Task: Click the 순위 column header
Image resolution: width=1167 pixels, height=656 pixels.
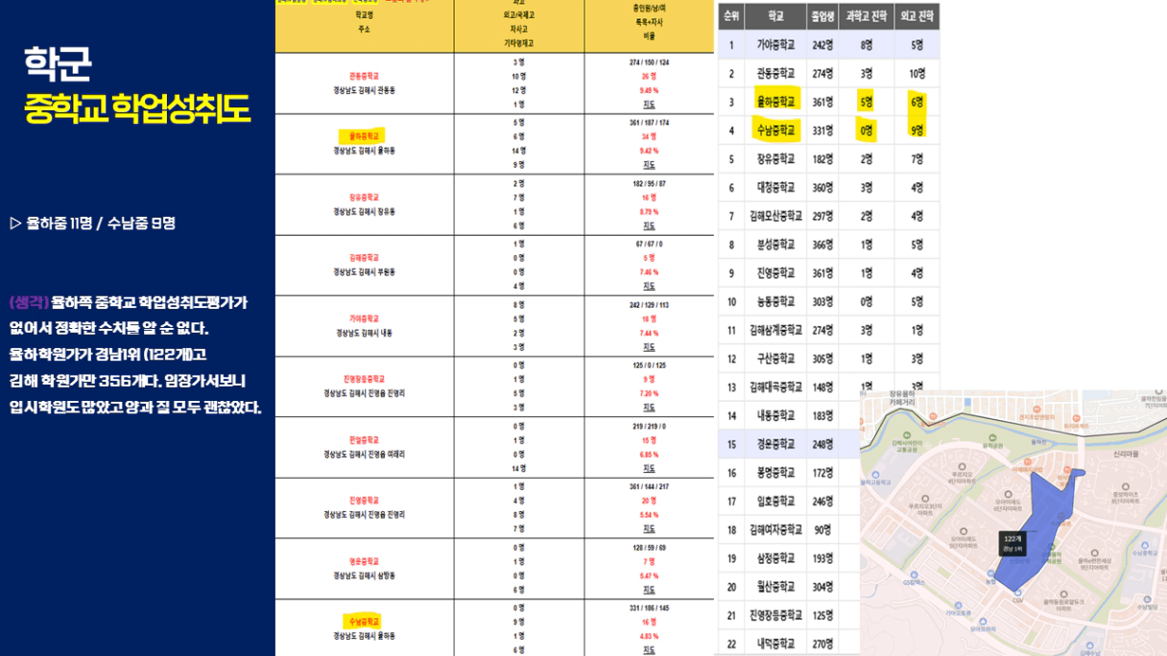Action: (731, 16)
